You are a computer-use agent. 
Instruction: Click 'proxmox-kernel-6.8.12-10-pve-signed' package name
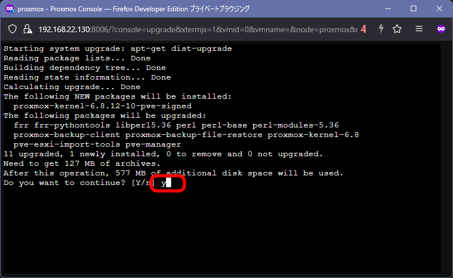pos(102,106)
